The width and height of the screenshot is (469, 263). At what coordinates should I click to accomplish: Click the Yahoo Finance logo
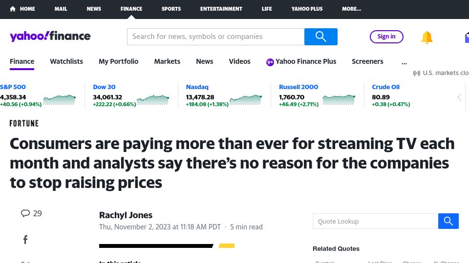pos(50,36)
